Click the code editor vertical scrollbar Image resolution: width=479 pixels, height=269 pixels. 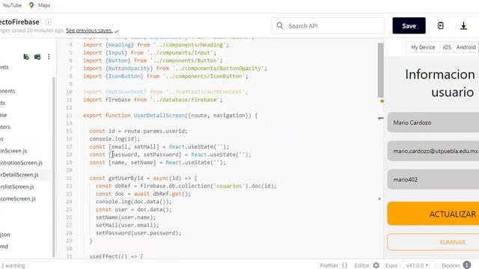380,70
